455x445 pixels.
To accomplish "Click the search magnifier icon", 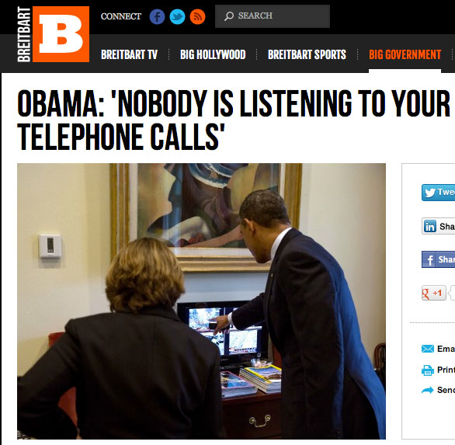I will 229,16.
